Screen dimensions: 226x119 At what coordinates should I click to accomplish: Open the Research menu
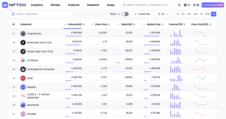93,5
